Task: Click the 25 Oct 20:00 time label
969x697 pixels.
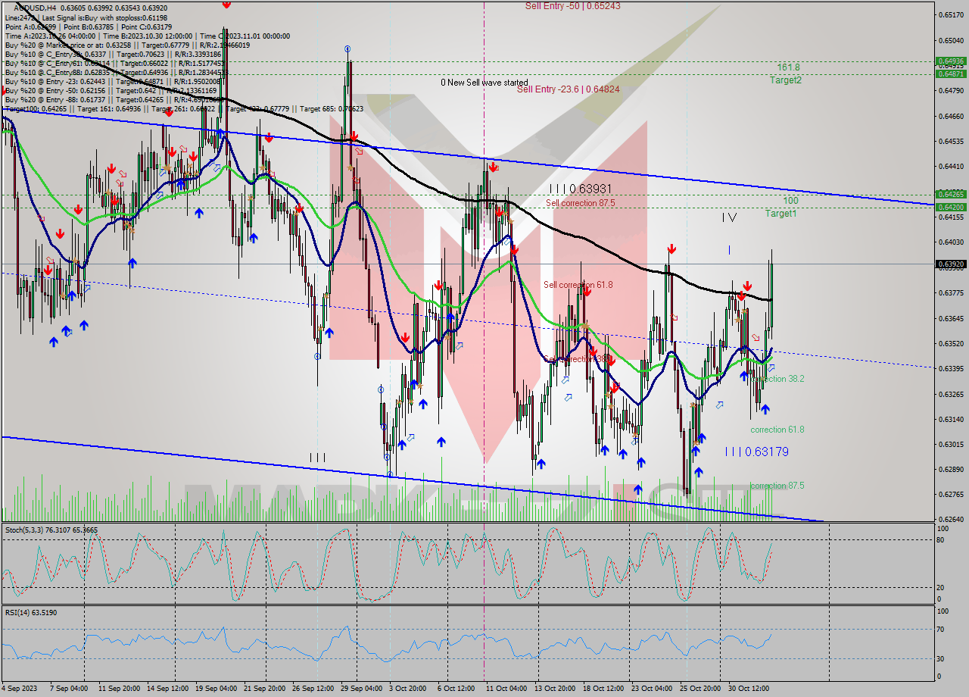Action: point(700,689)
